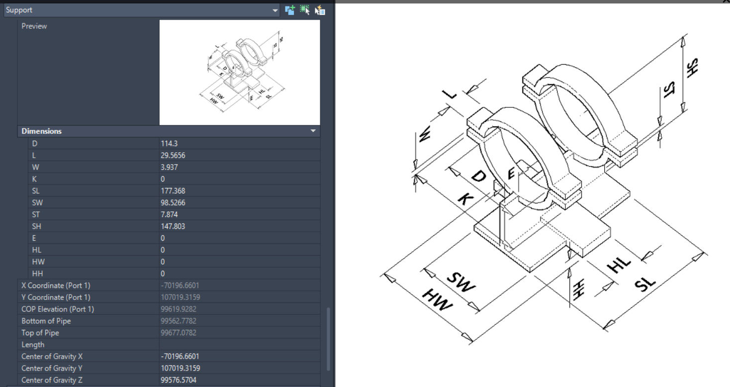
Task: Click the Support dropdown arrow
Action: tap(275, 10)
